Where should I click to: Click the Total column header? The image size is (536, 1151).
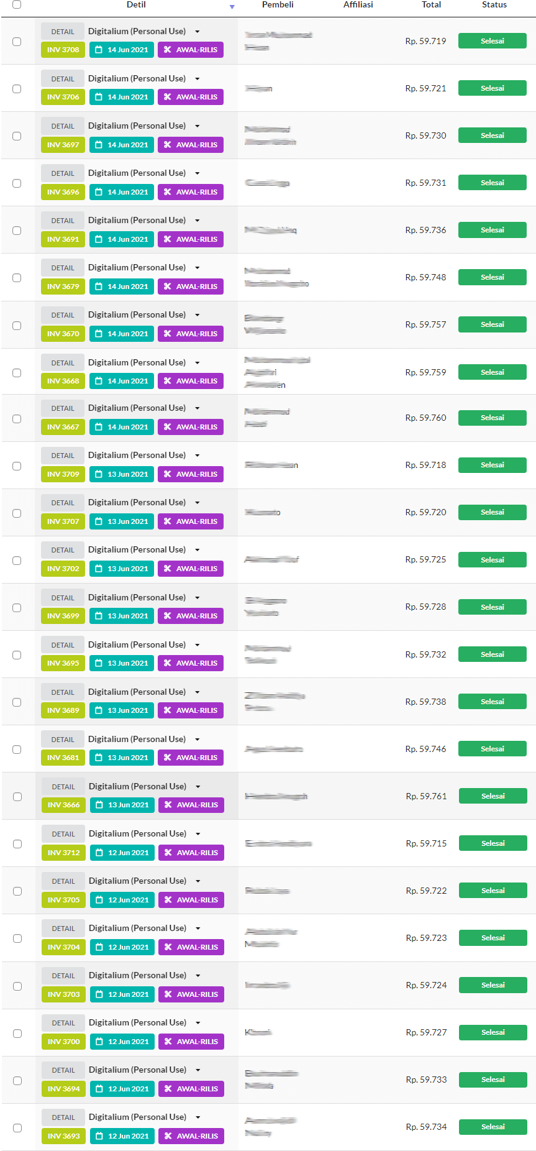point(431,5)
